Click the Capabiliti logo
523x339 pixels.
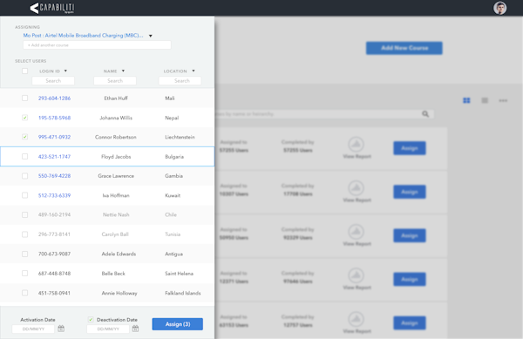click(x=52, y=8)
